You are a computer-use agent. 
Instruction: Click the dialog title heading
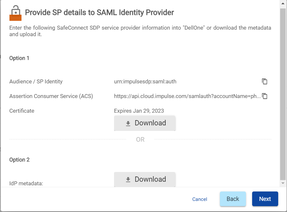(x=99, y=13)
